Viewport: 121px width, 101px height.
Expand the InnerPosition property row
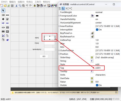(x=59, y=26)
